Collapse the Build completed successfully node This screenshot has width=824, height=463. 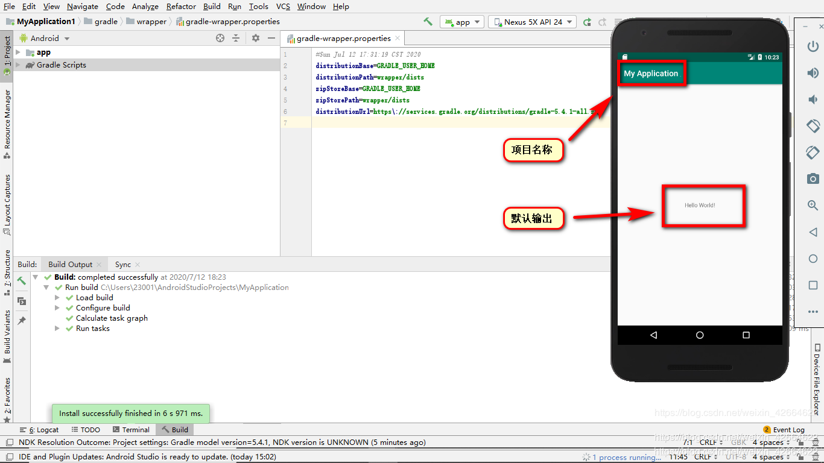tap(36, 277)
